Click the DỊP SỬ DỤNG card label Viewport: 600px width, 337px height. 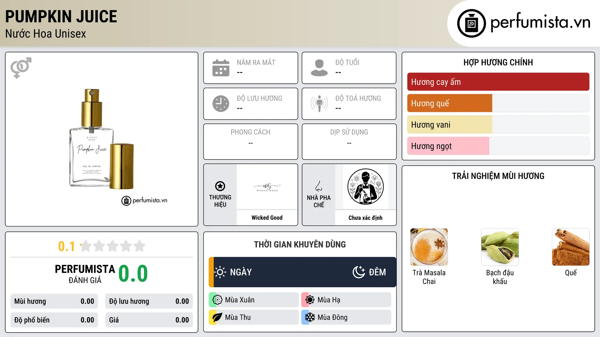pos(349,132)
